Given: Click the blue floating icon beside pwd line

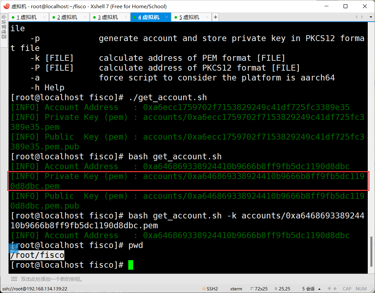Looking at the screenshot, I should tap(13, 248).
